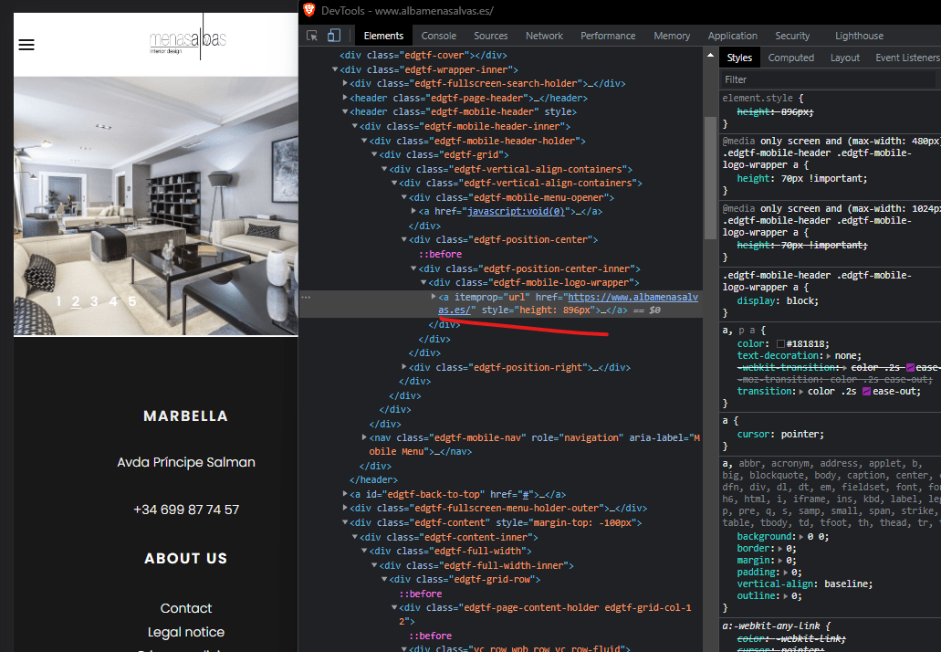This screenshot has height=652, width=941.
Task: Expand the javascript:void(0) anchor node
Action: (413, 211)
